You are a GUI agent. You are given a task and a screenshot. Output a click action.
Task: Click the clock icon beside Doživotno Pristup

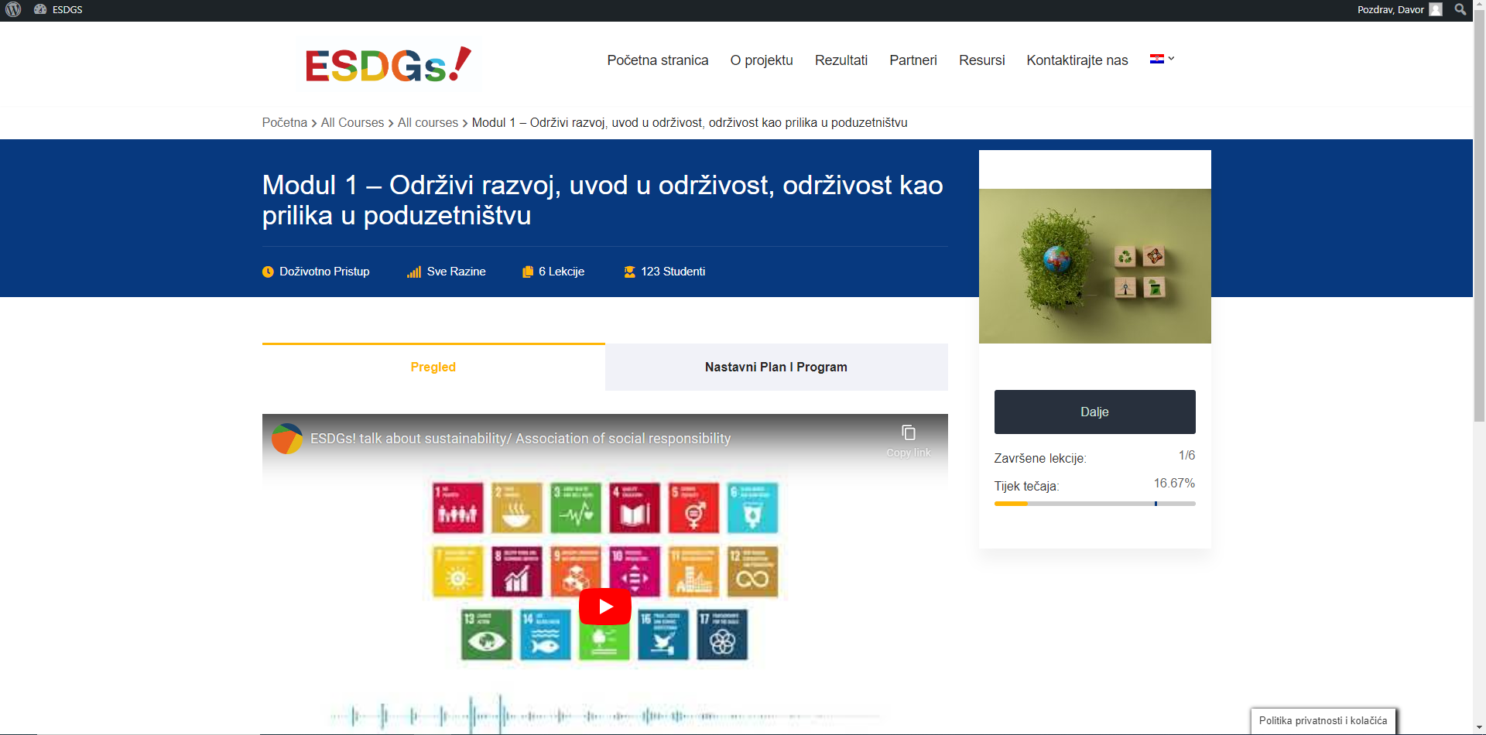(268, 272)
